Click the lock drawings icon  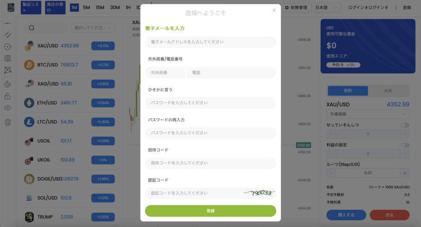pos(7,96)
